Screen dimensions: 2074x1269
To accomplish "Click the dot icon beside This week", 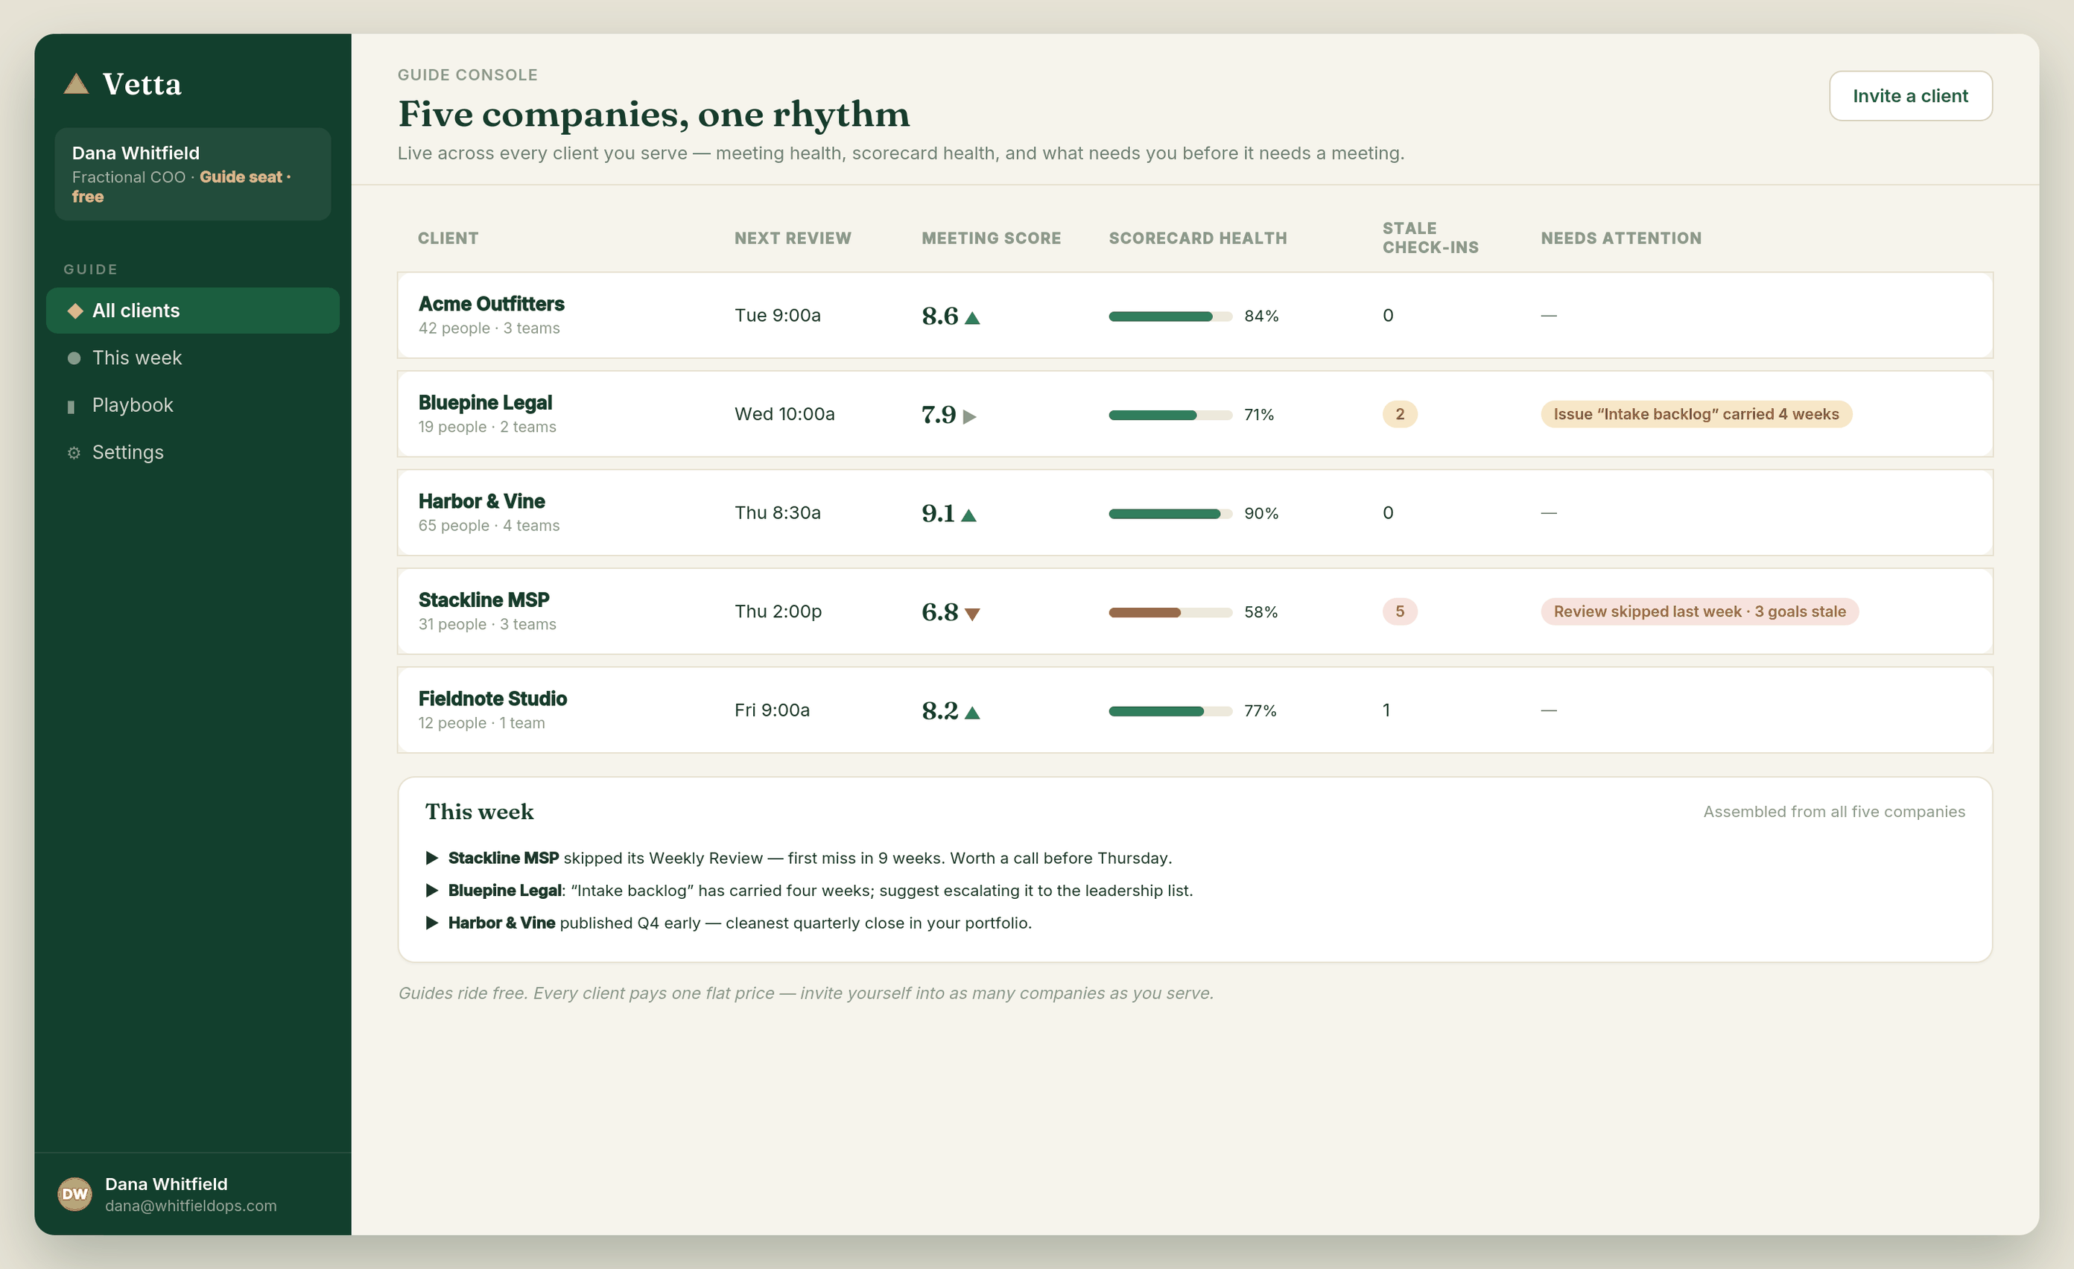I will [74, 358].
